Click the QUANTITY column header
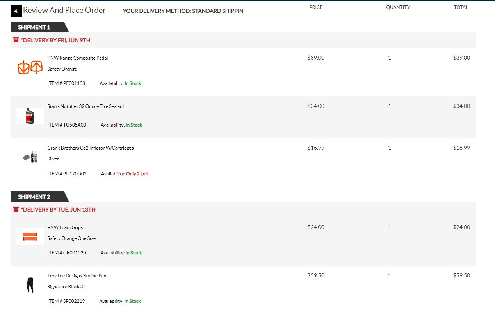The height and width of the screenshot is (328, 495). [x=398, y=7]
